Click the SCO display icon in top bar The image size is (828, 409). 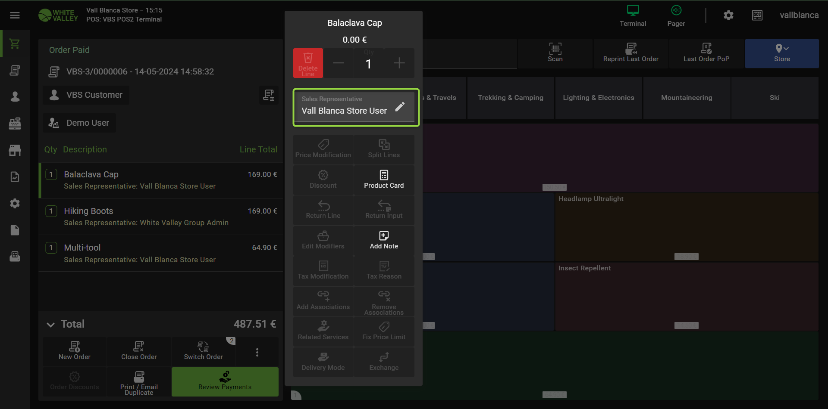pos(757,15)
